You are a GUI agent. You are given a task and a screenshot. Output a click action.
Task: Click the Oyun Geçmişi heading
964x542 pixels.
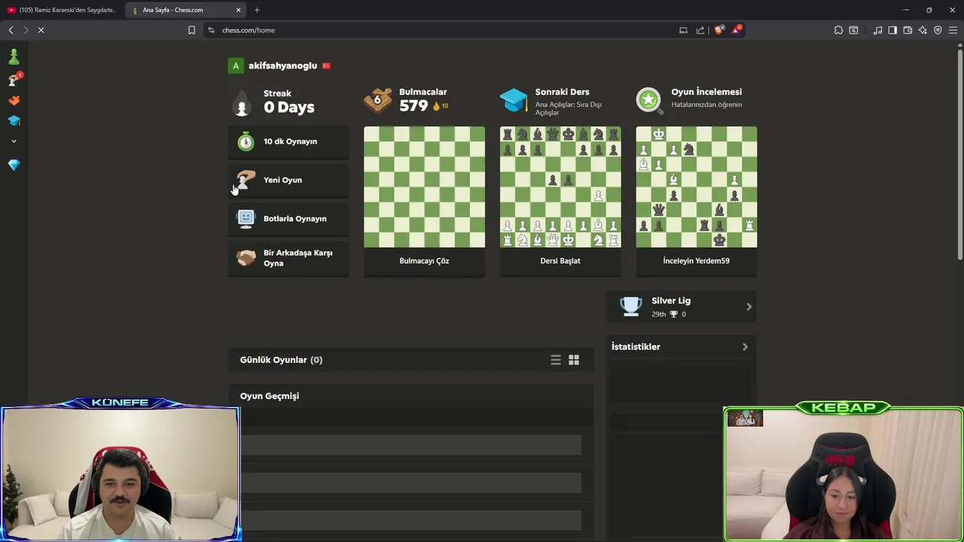click(270, 396)
